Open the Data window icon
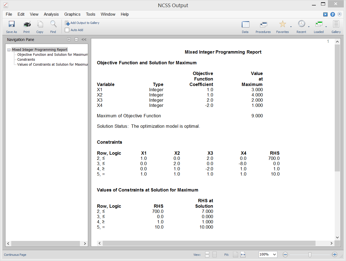The height and width of the screenshot is (261, 346). (x=245, y=26)
